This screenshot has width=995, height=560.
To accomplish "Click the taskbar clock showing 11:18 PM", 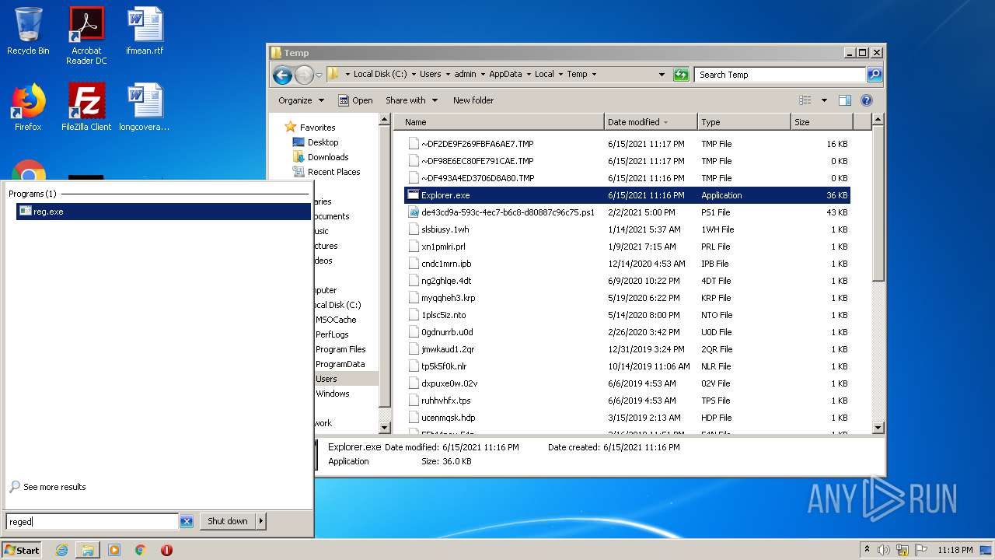I will 955,550.
